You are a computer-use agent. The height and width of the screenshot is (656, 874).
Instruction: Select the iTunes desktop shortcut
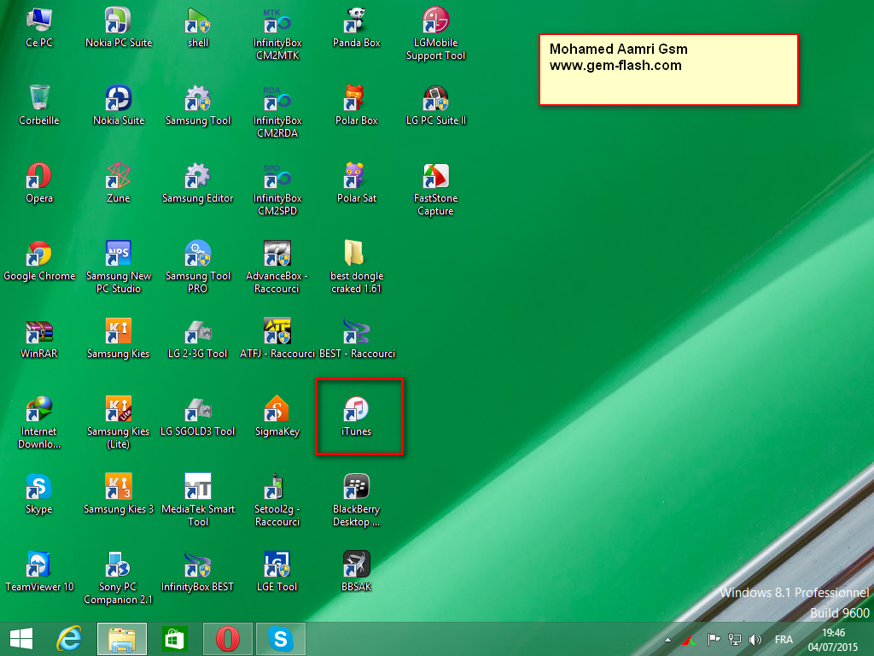[356, 416]
